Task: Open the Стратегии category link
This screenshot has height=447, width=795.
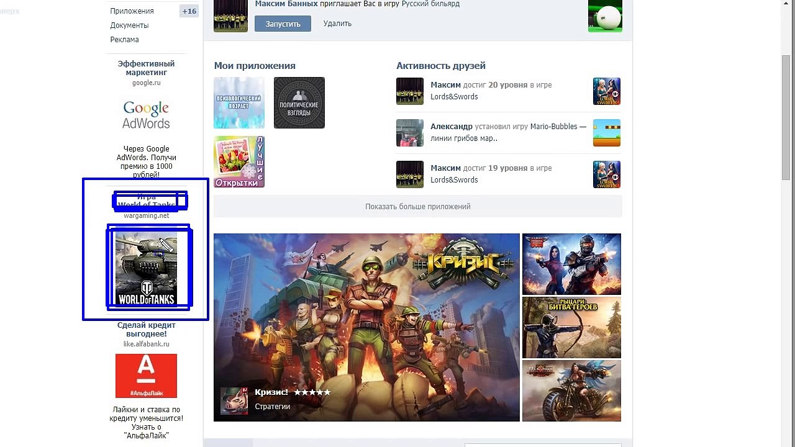Action: click(273, 407)
